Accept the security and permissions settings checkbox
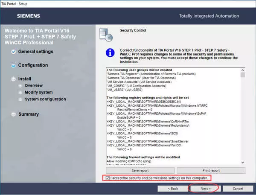Image resolution: width=256 pixels, height=195 pixels. click(107, 178)
